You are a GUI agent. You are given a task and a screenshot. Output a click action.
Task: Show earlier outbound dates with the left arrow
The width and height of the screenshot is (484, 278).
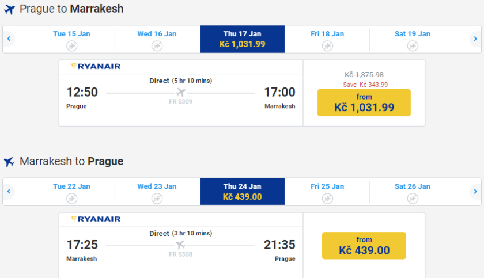[9, 39]
